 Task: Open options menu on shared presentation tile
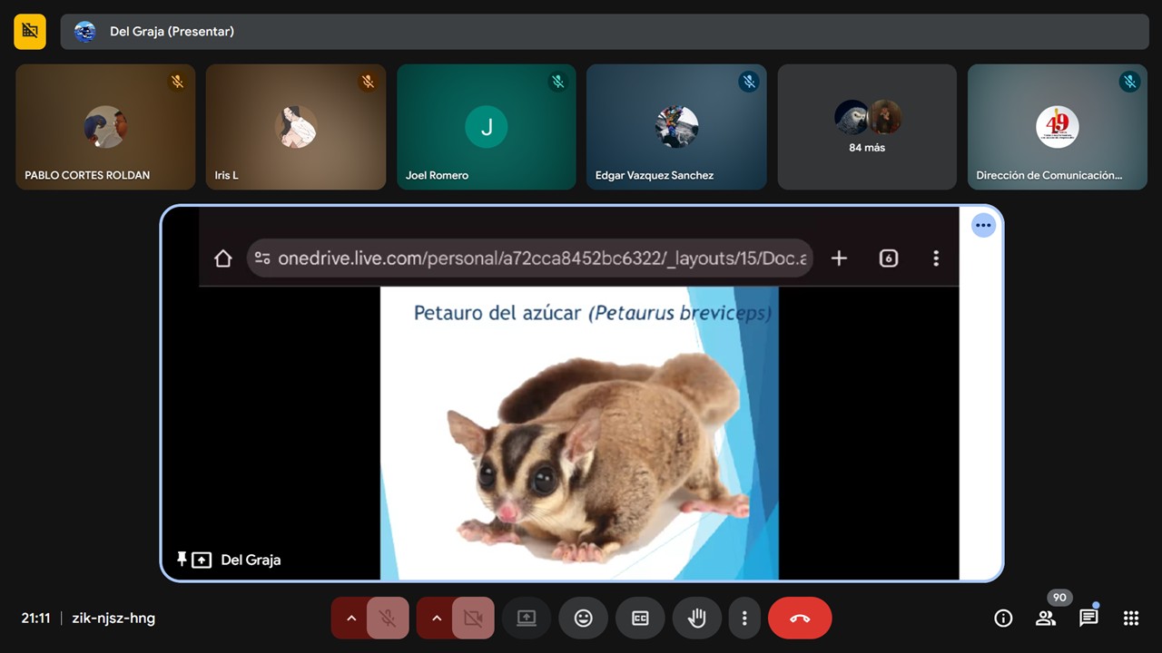pos(983,225)
